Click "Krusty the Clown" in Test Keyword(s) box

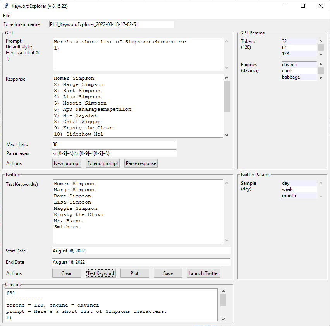tap(79, 214)
